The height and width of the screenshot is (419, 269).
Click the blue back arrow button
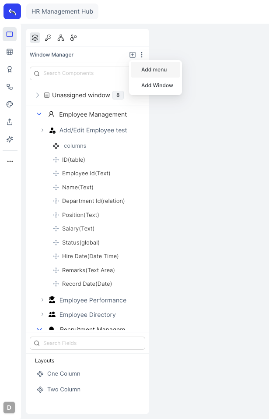pos(12,11)
